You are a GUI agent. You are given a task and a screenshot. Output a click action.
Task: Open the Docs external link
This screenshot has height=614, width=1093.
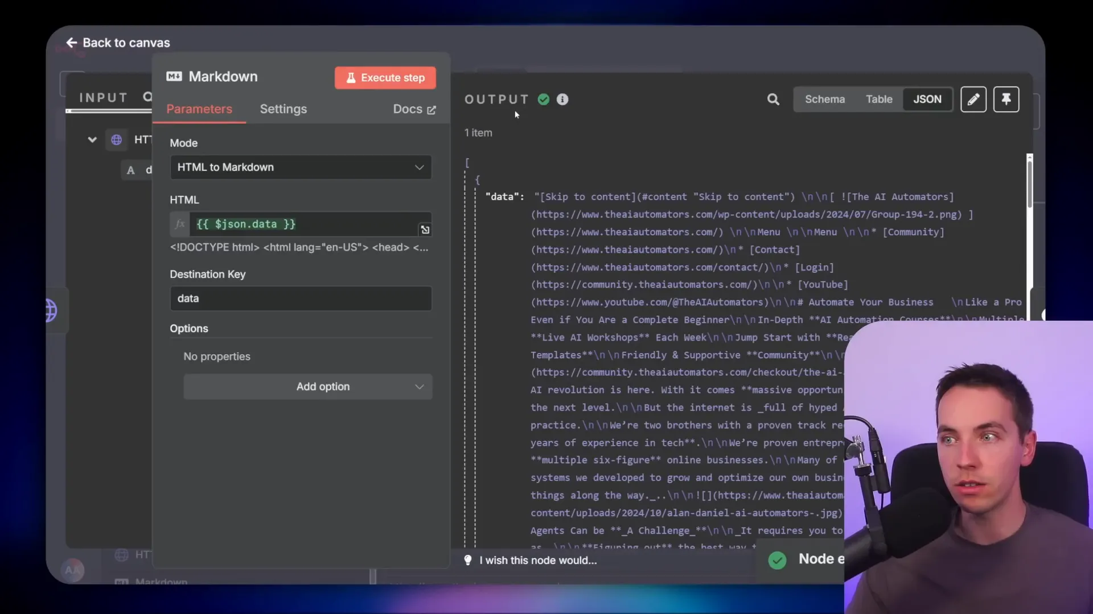point(414,109)
